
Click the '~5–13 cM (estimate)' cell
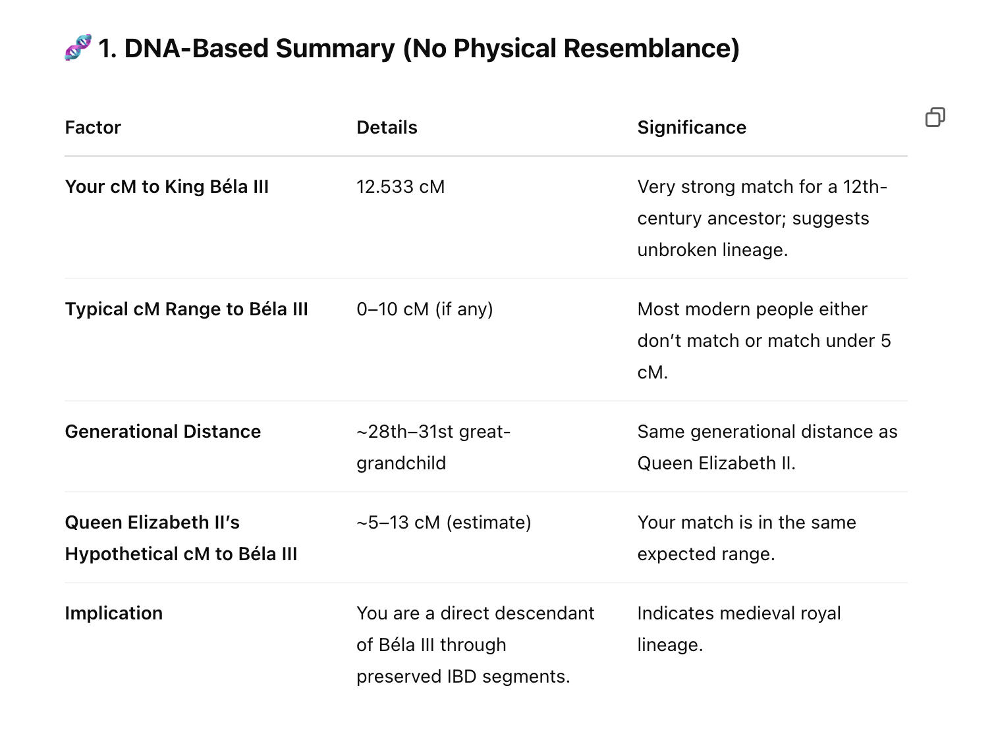click(x=443, y=523)
